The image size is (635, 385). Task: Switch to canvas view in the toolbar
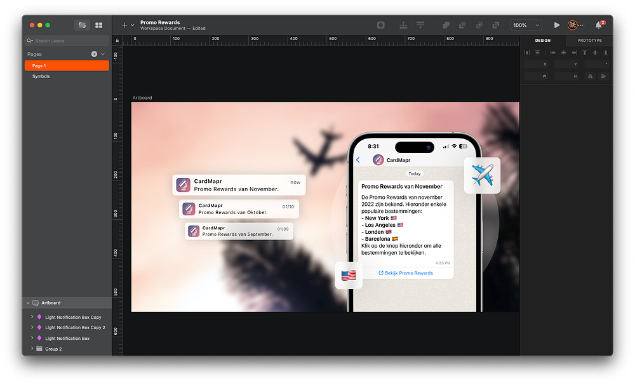click(x=82, y=25)
